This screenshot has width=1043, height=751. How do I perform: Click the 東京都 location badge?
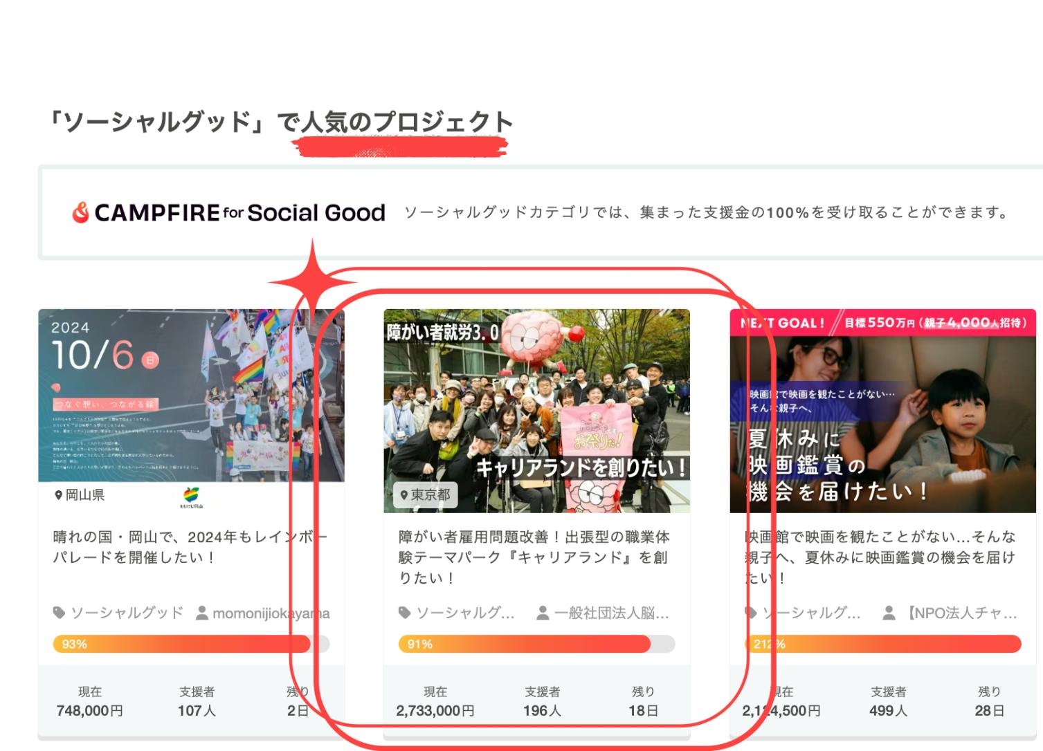point(426,495)
